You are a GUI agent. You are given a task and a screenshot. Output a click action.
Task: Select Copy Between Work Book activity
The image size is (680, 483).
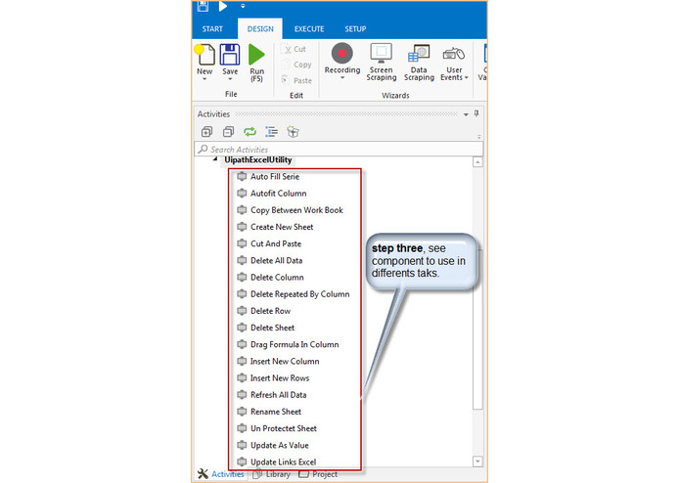pyautogui.click(x=291, y=210)
